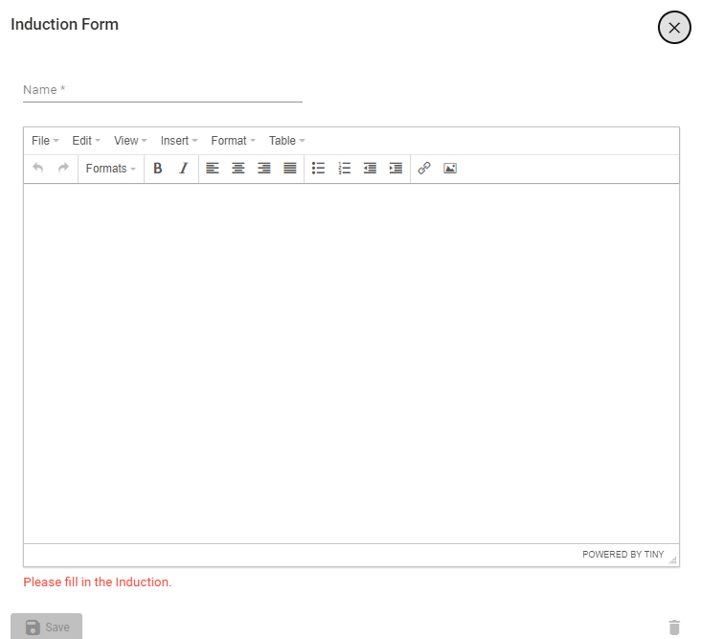This screenshot has height=639, width=701.
Task: Click the POWERED BY TINY link
Action: [x=622, y=555]
